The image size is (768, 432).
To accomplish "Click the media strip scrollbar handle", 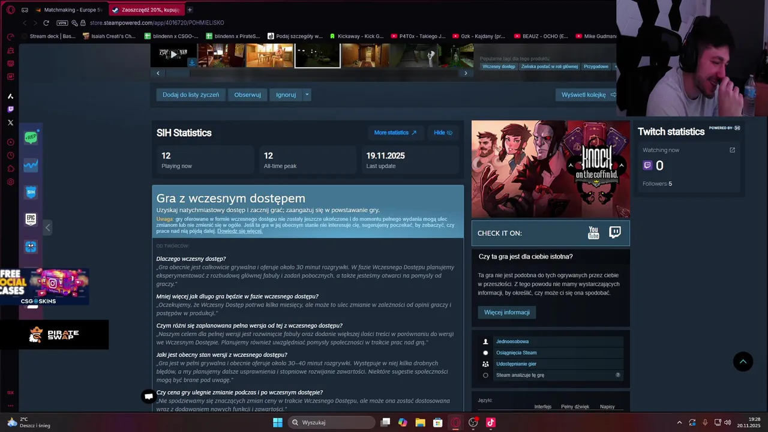I will click(x=178, y=73).
